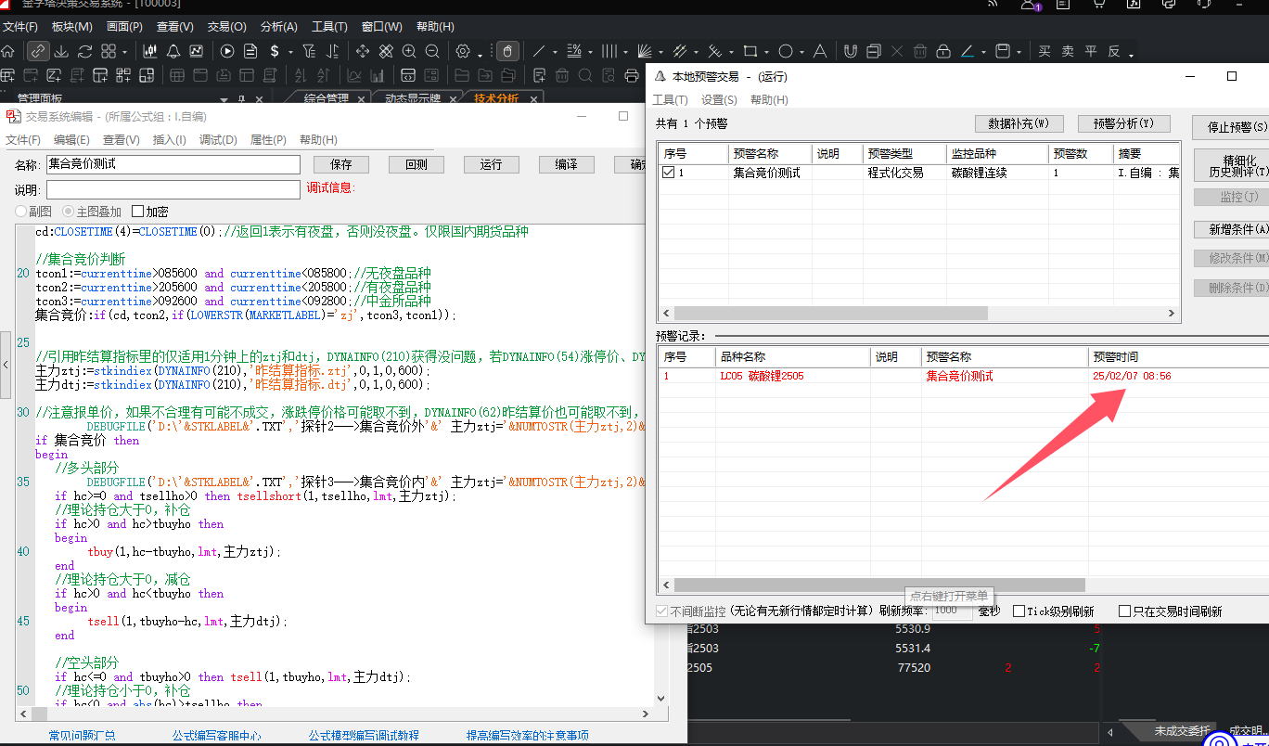Viewport: 1269px width, 746px height.
Task: Open the 调试(D) menu in the editor
Action: coord(218,140)
